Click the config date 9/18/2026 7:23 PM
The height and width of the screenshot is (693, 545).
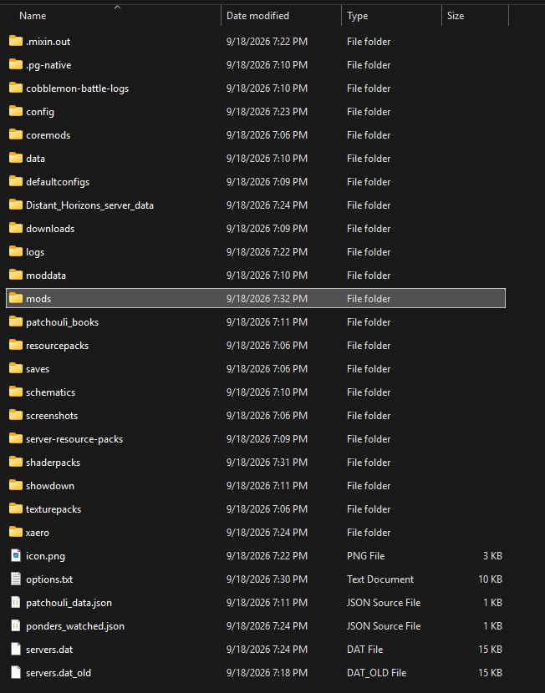[267, 111]
